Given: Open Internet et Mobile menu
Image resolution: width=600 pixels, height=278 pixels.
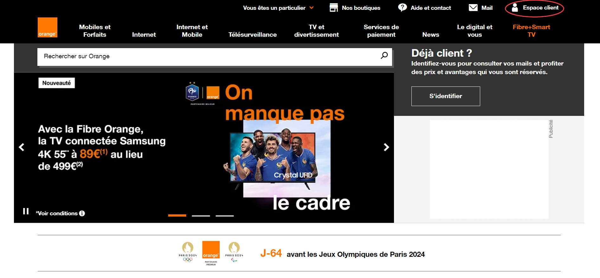Looking at the screenshot, I should pos(192,31).
